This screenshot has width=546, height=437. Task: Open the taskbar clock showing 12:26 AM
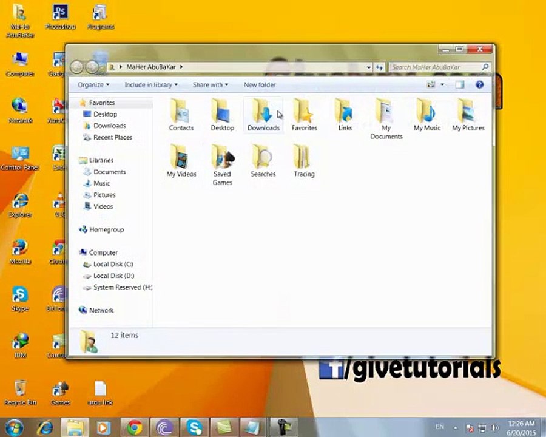(x=521, y=428)
